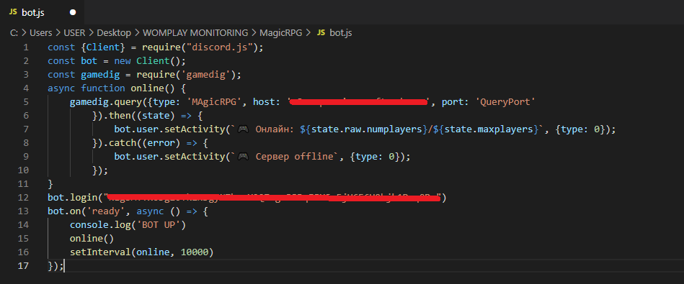Click line number 12 in the gutter

tap(23, 198)
